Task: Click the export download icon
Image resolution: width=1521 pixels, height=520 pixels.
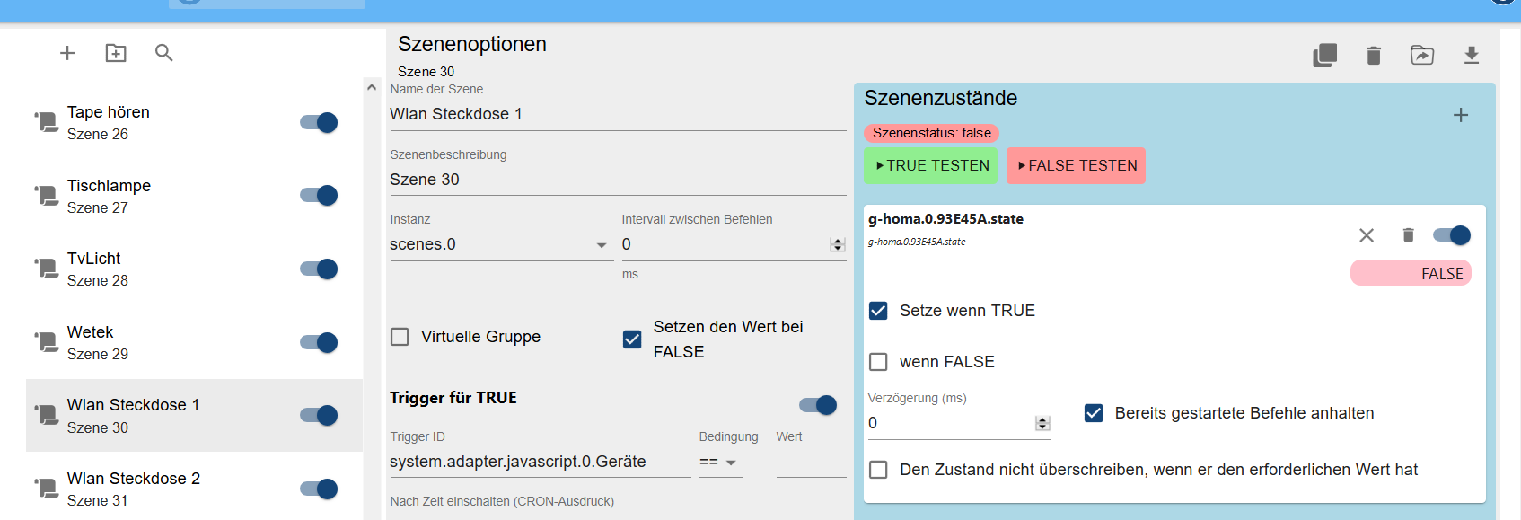Action: 1472,56
